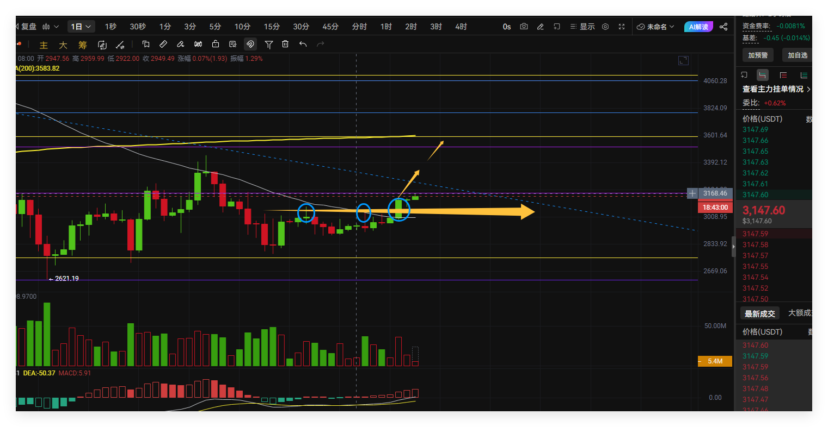
Task: Switch to the 15分 timeframe
Action: pos(272,27)
